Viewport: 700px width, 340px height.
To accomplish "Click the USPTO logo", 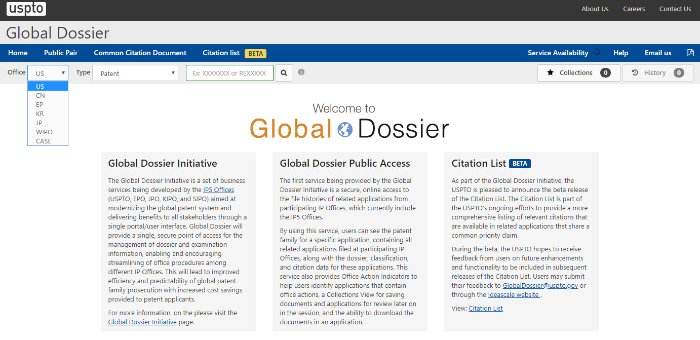I will [26, 9].
